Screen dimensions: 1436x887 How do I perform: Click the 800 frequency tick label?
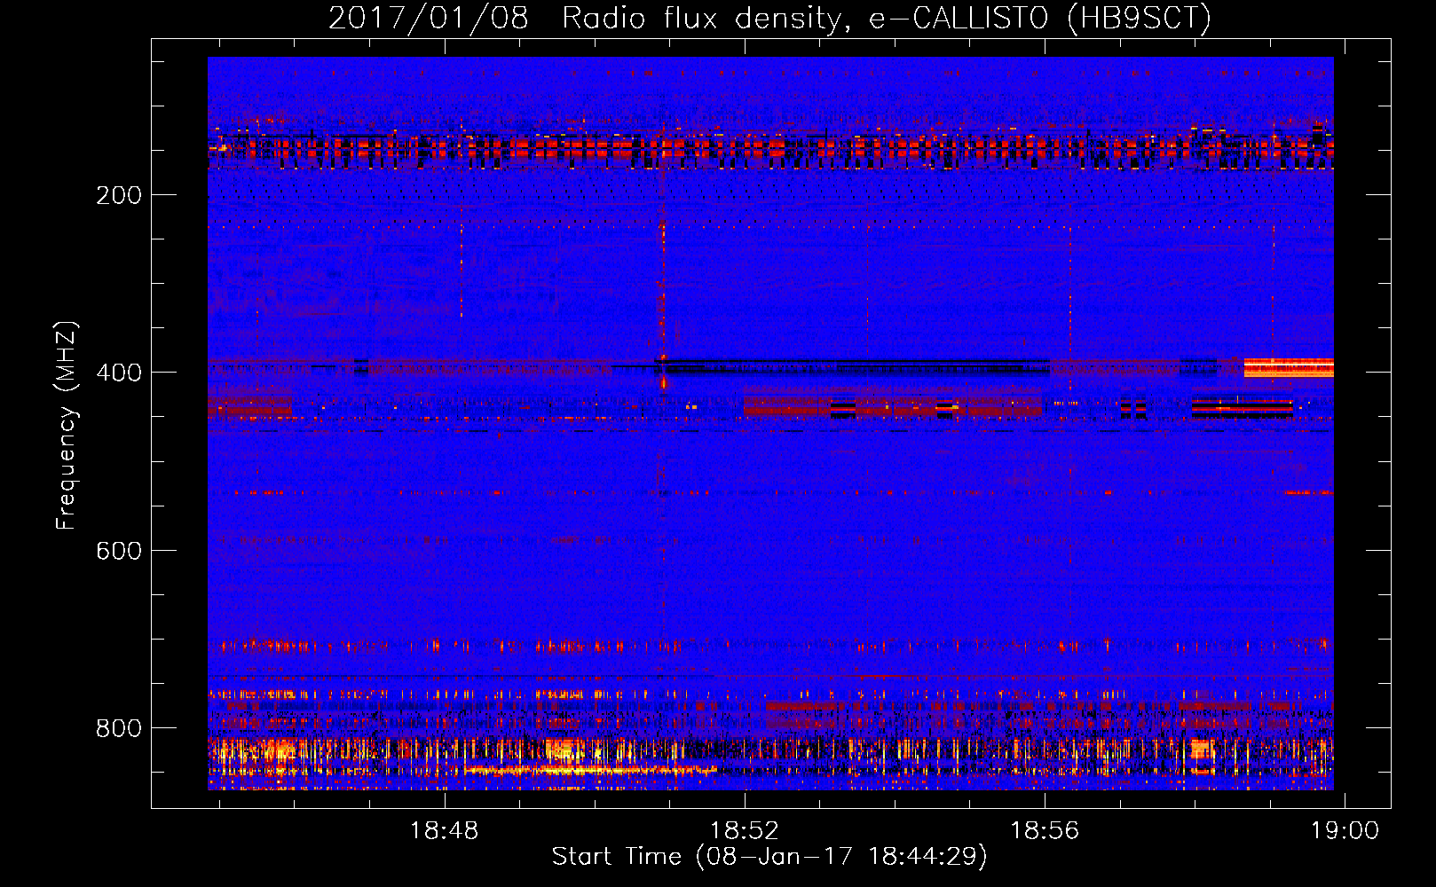point(119,728)
